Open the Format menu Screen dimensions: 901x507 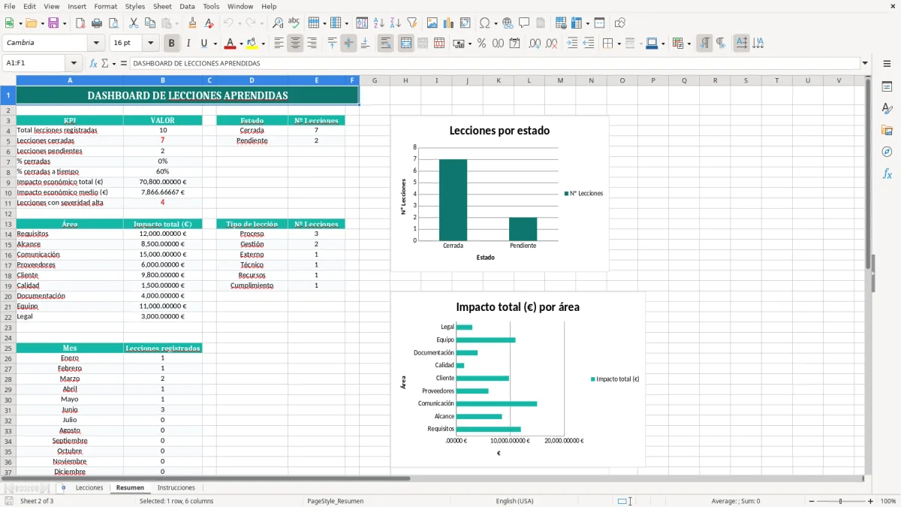(x=106, y=6)
